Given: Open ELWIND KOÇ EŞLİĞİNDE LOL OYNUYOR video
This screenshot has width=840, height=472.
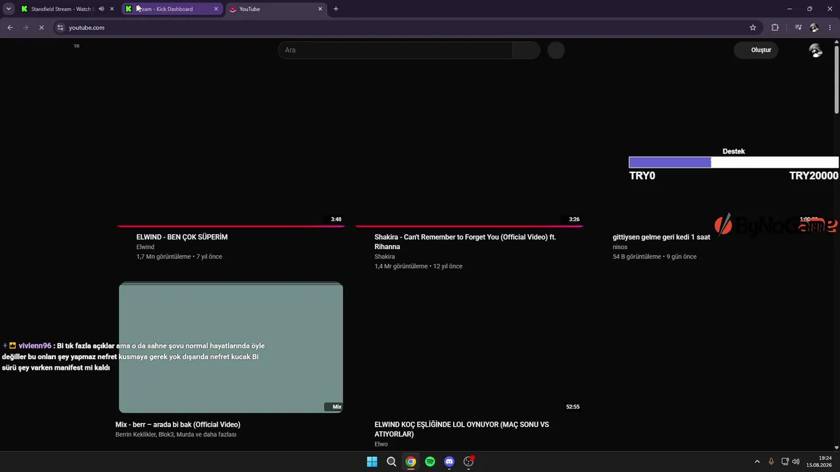Looking at the screenshot, I should [462, 429].
